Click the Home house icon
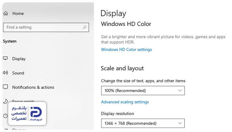 pos(6,13)
